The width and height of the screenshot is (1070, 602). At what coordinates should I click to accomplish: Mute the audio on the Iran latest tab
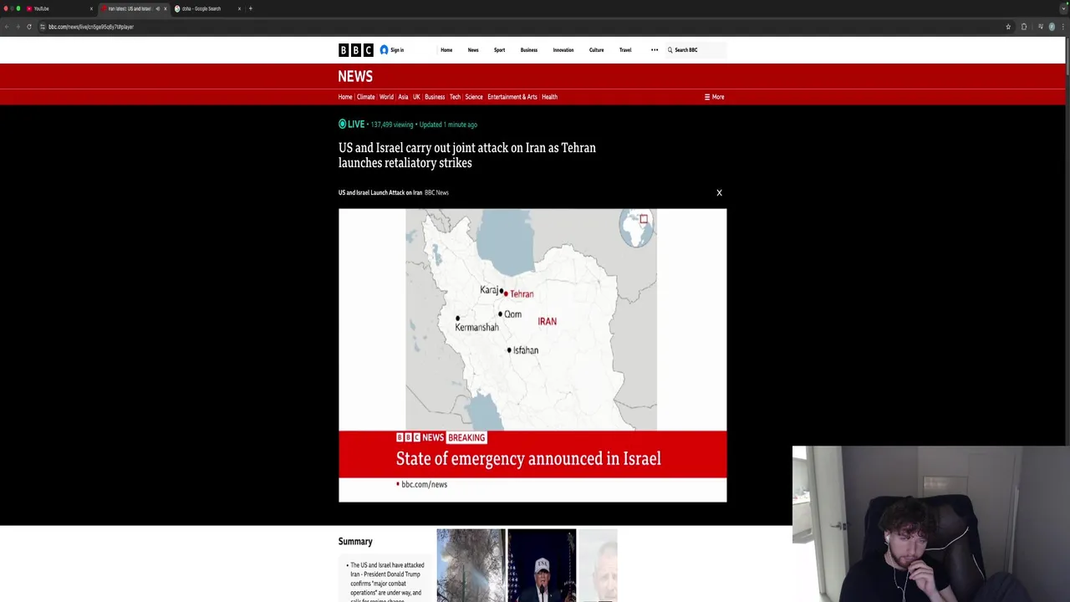coord(157,8)
